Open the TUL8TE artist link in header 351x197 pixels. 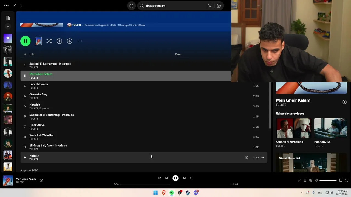[77, 25]
